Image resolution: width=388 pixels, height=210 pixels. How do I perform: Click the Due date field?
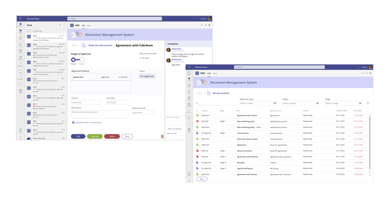coord(117,102)
